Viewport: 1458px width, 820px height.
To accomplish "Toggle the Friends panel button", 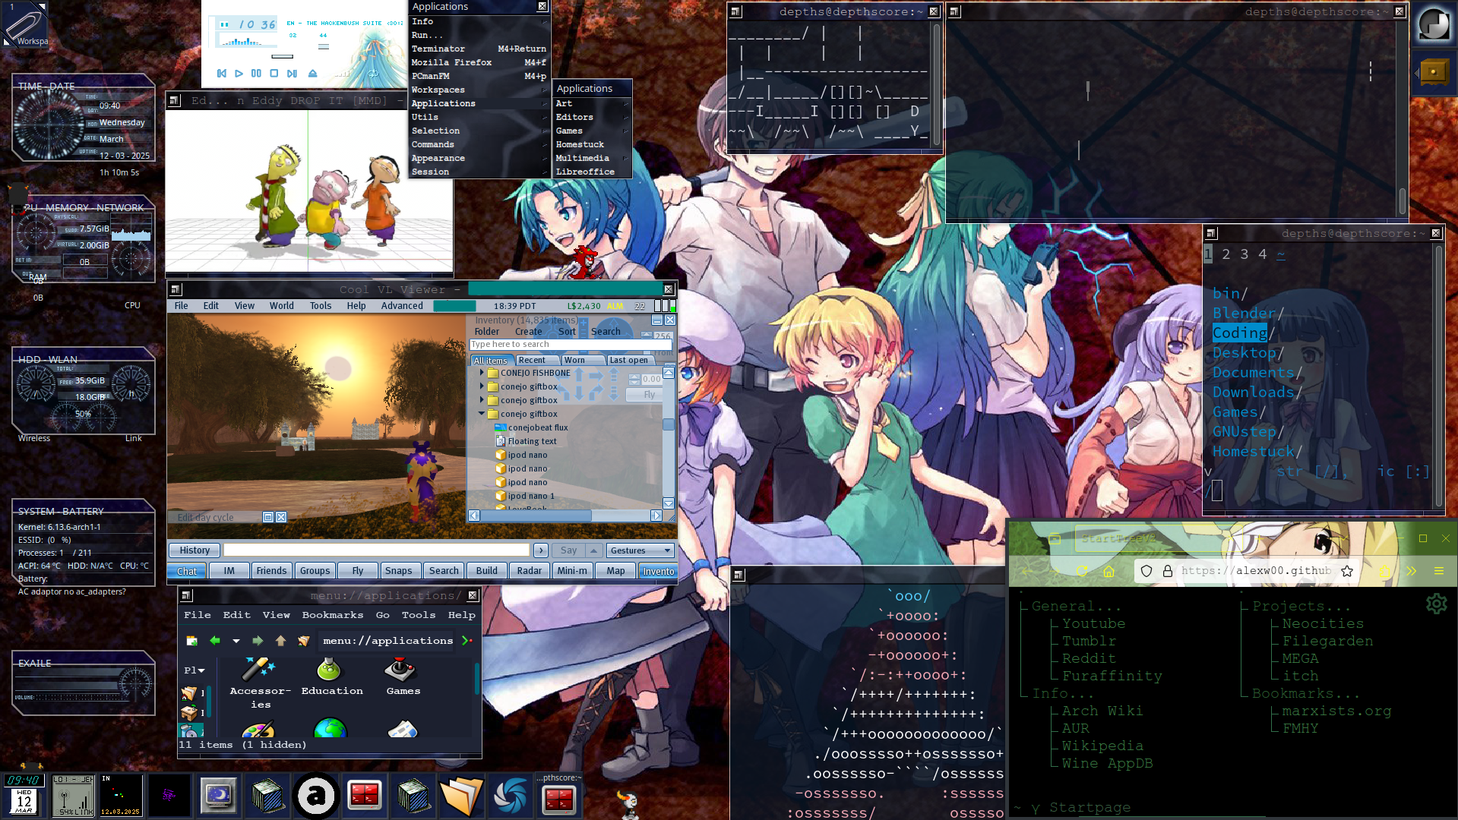I will pos(272,571).
